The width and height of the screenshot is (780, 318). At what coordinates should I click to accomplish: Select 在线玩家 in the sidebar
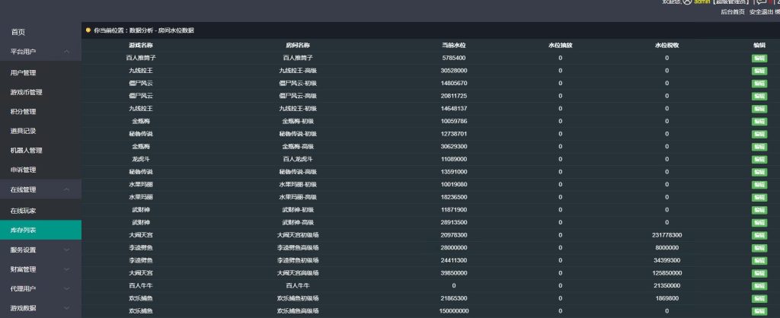point(24,211)
